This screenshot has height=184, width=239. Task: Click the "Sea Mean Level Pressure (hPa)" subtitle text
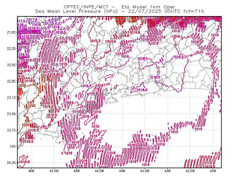click(76, 11)
